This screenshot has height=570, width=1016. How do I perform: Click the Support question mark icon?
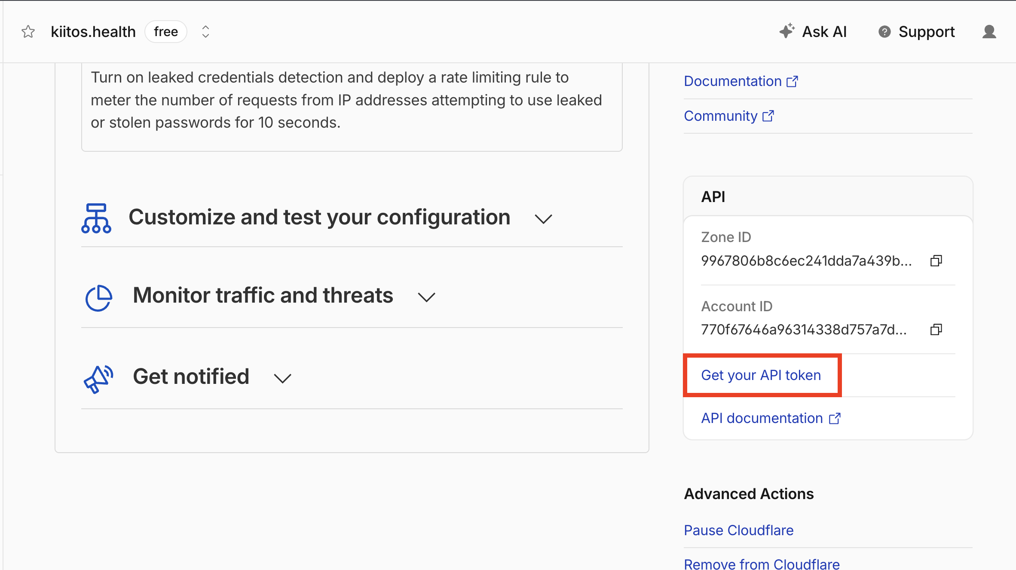tap(884, 32)
